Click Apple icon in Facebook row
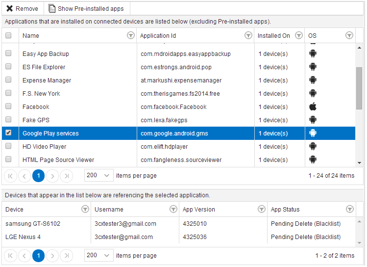 (x=313, y=107)
